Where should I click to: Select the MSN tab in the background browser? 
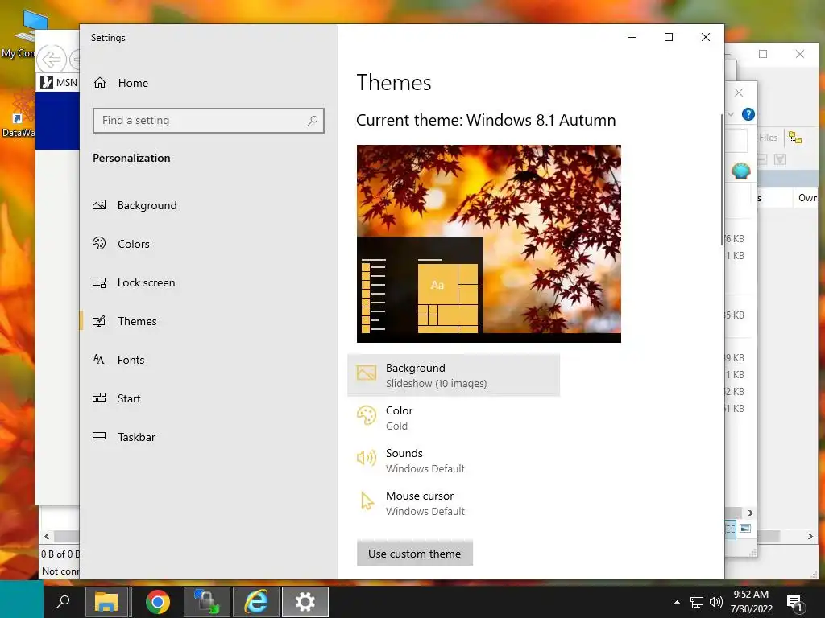[x=59, y=83]
